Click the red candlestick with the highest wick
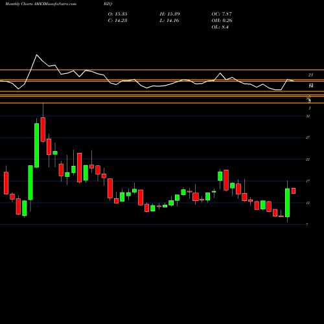 click(x=43, y=130)
